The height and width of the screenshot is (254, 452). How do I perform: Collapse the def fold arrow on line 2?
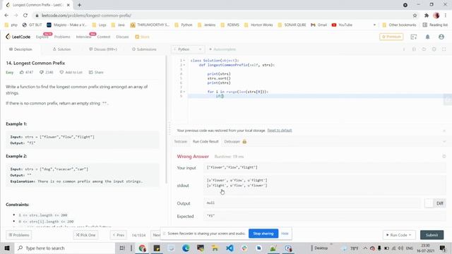pos(184,65)
